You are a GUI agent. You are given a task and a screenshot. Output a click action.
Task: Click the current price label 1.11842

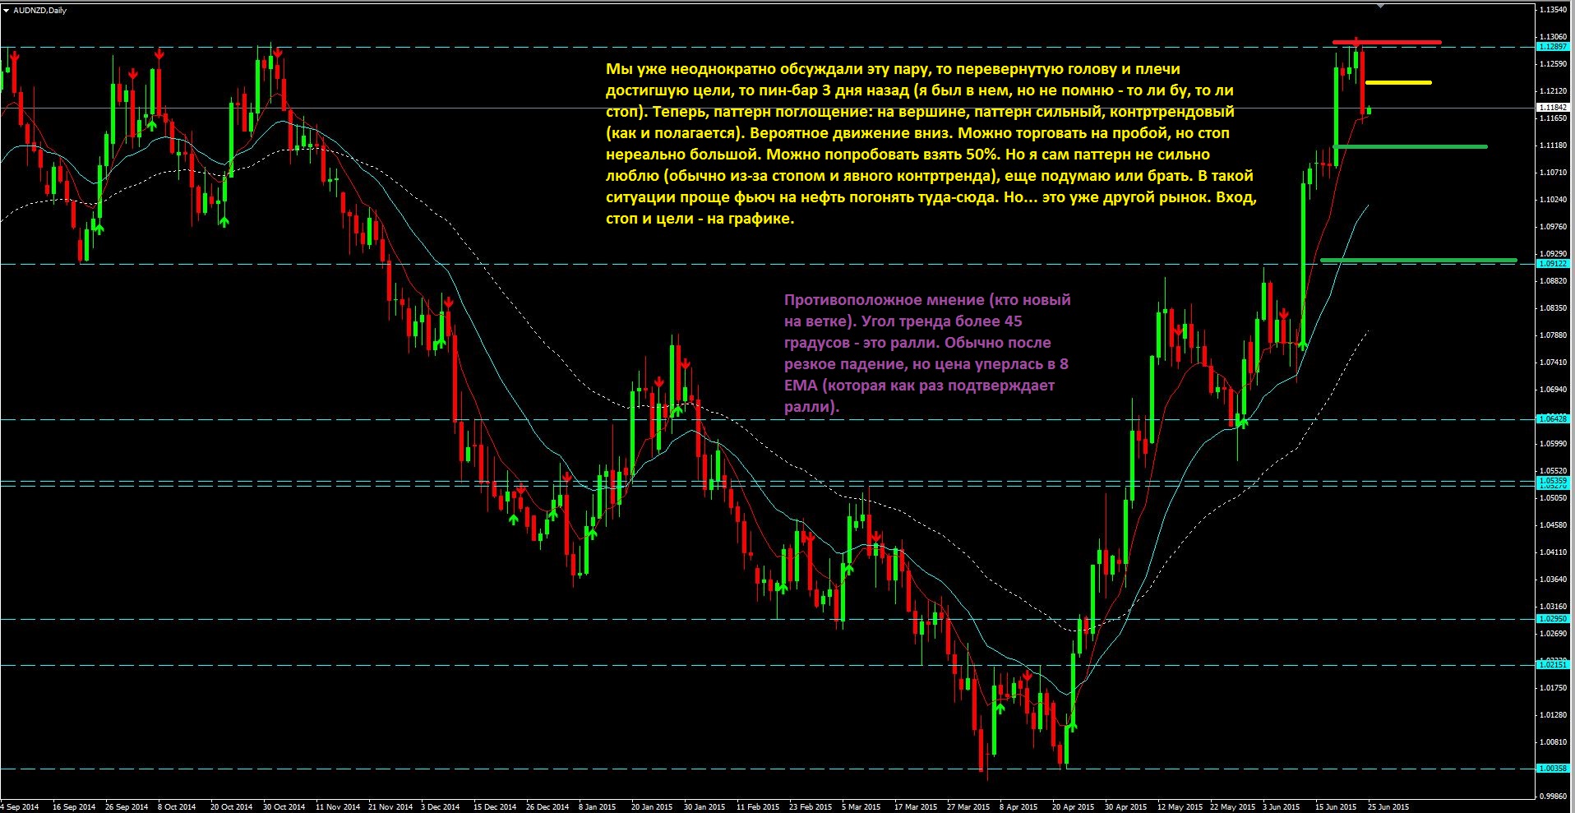[x=1553, y=108]
